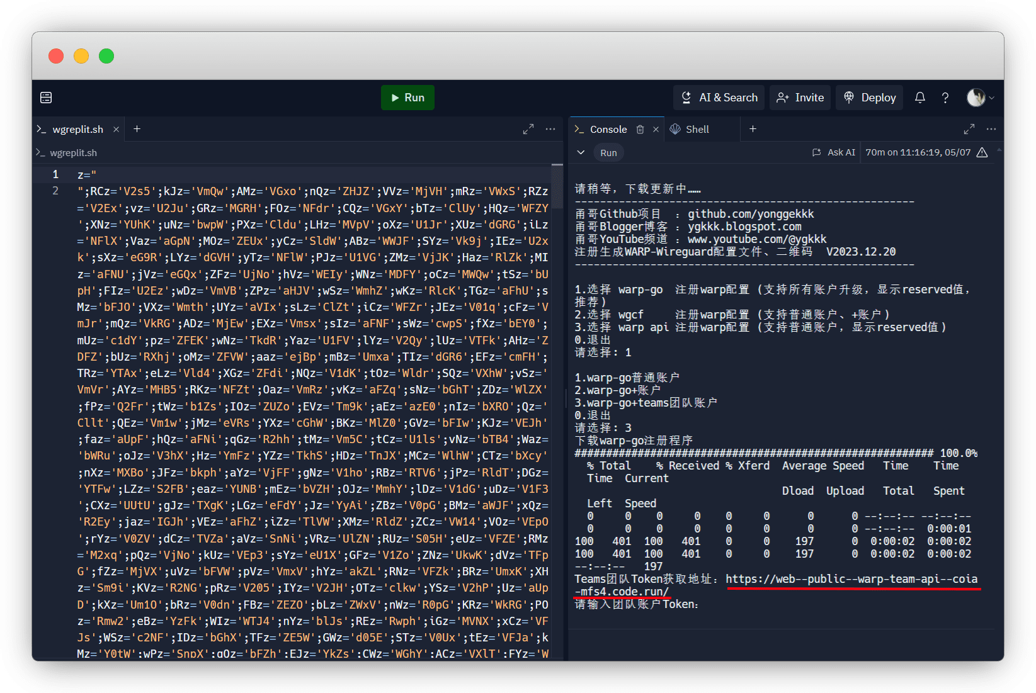Clear console with trash icon
The image size is (1036, 693).
click(x=640, y=129)
